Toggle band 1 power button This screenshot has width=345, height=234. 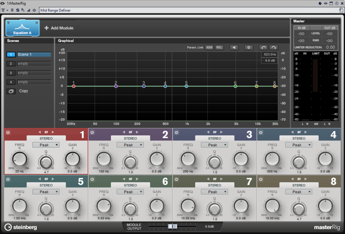[8, 132]
